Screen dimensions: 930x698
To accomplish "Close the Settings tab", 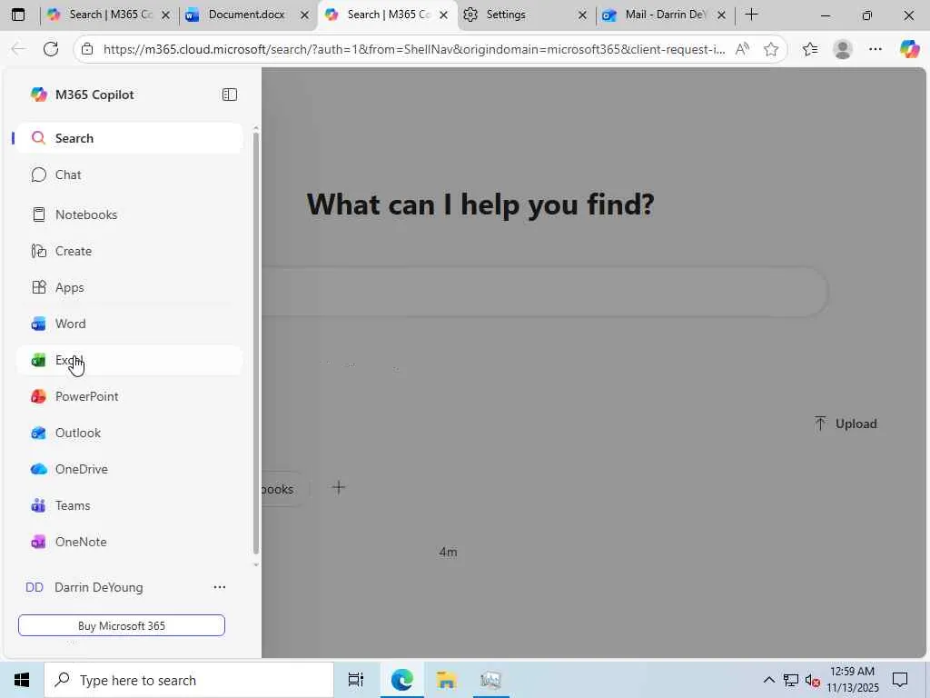I will click(x=582, y=15).
